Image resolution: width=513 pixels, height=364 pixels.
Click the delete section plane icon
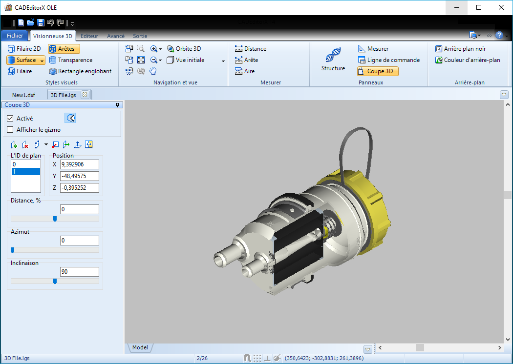coord(25,144)
